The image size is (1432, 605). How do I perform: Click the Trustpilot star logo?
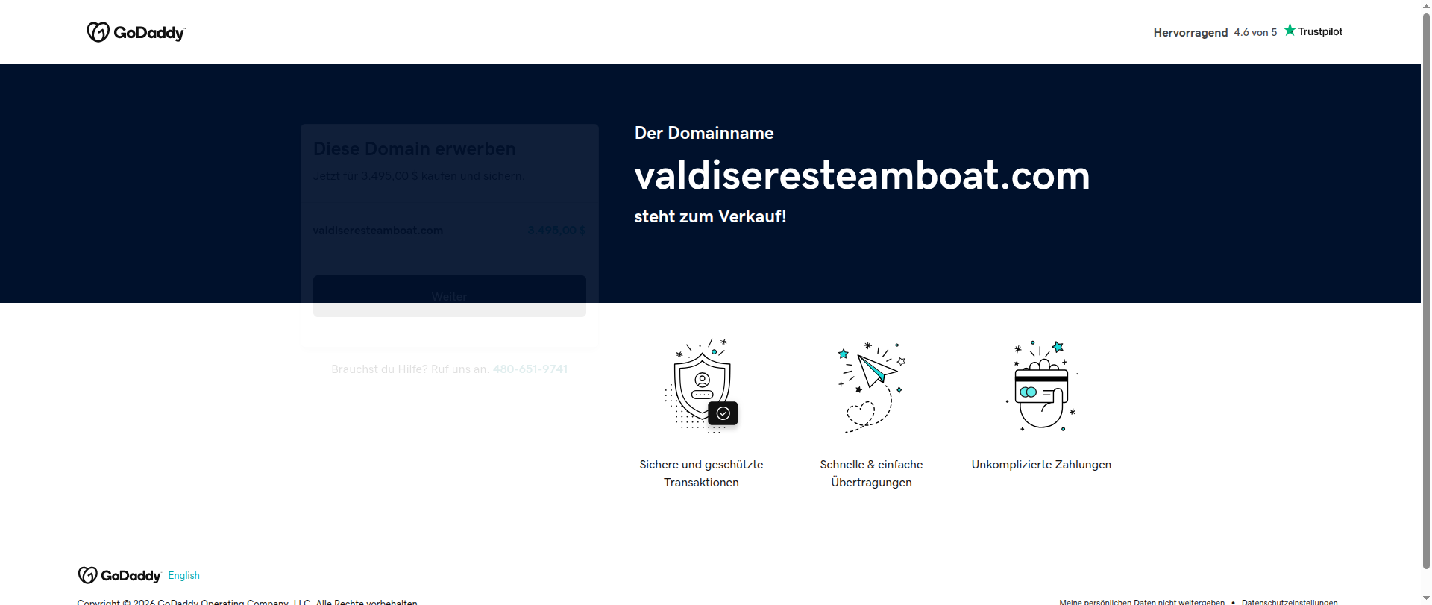[1313, 31]
